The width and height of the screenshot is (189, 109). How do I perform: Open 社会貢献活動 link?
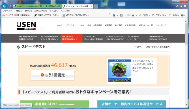click(130, 25)
